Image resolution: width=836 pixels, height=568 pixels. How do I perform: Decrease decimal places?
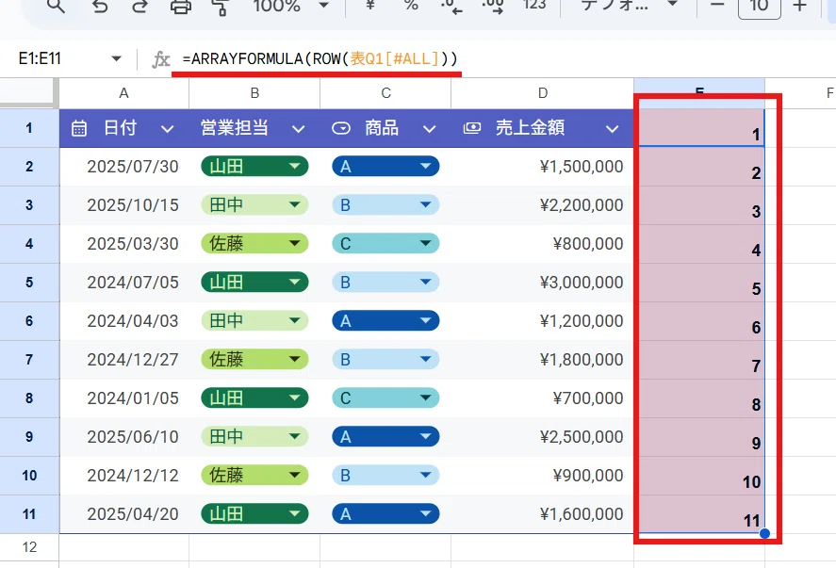click(451, 6)
